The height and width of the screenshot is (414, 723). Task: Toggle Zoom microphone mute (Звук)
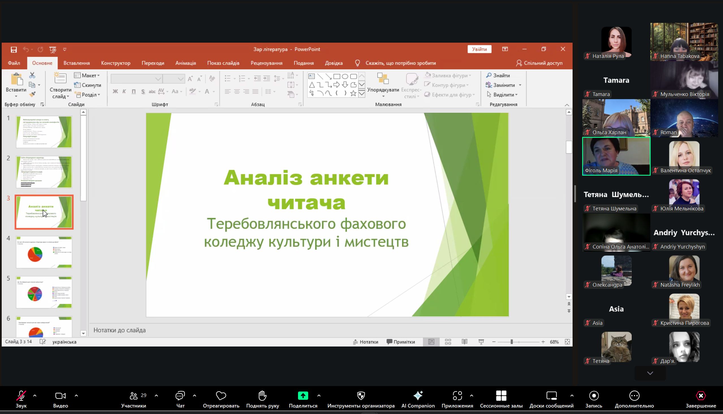point(21,396)
